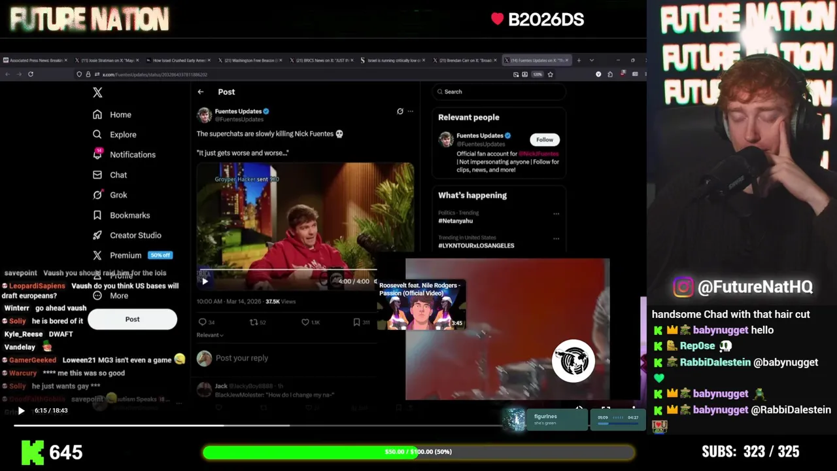Click the red heart by B2026DS
Screen dimensions: 837x471
498,20
